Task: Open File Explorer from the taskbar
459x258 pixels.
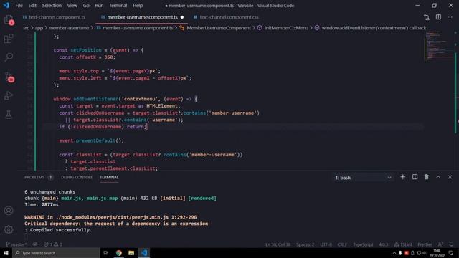Action: coord(131,253)
